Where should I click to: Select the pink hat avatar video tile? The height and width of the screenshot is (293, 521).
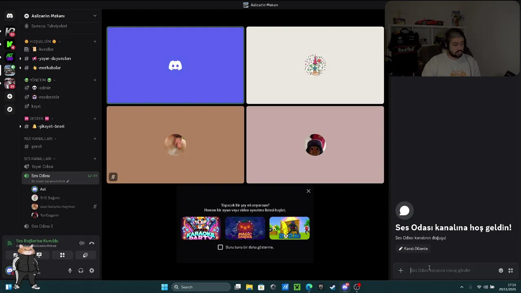coord(315,145)
